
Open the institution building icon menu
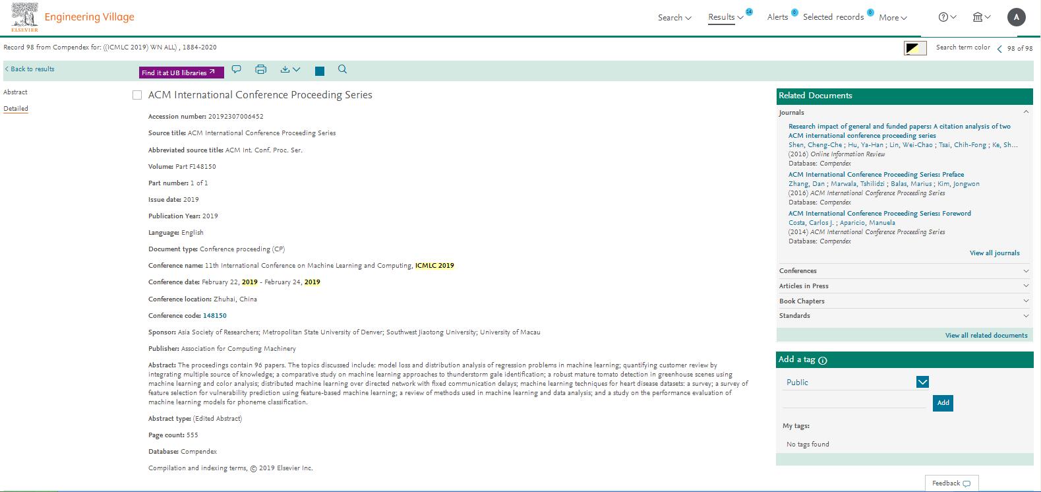click(x=982, y=17)
